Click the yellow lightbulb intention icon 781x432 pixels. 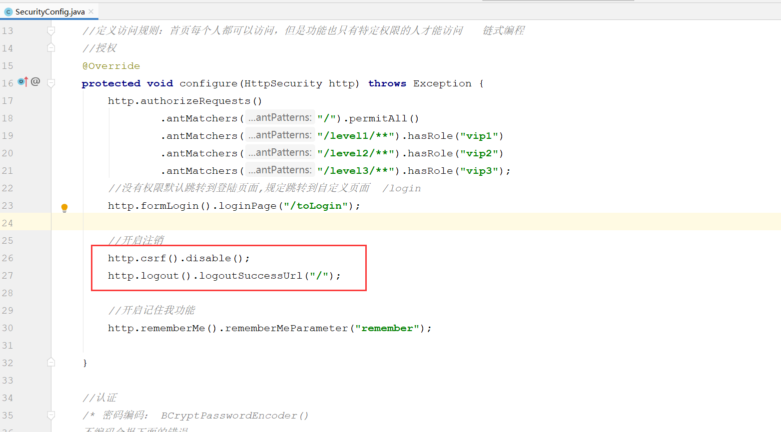(64, 208)
